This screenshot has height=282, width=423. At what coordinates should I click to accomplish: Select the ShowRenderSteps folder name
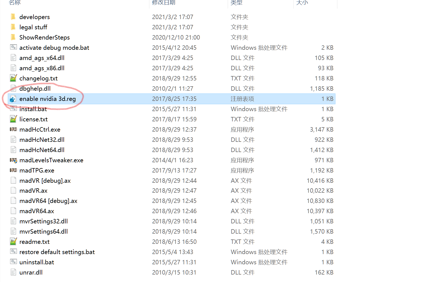[45, 37]
